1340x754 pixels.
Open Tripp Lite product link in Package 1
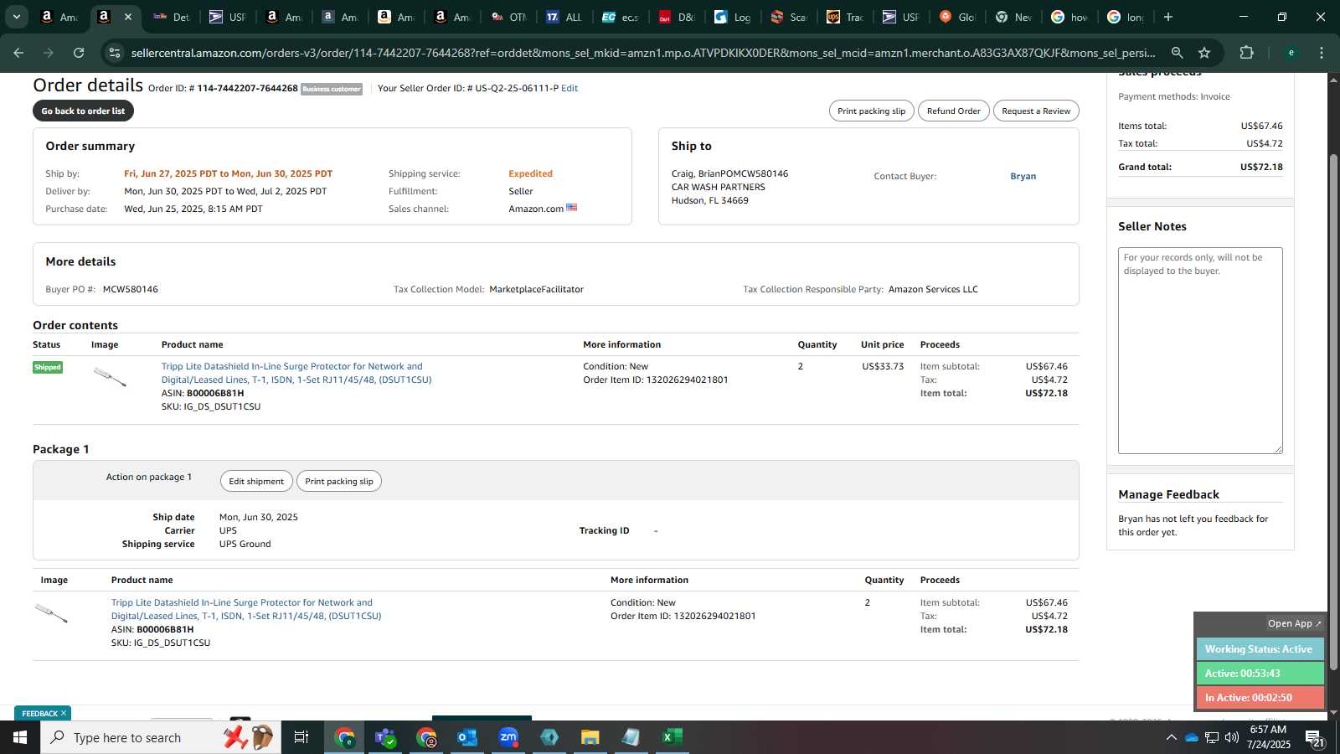tap(246, 609)
